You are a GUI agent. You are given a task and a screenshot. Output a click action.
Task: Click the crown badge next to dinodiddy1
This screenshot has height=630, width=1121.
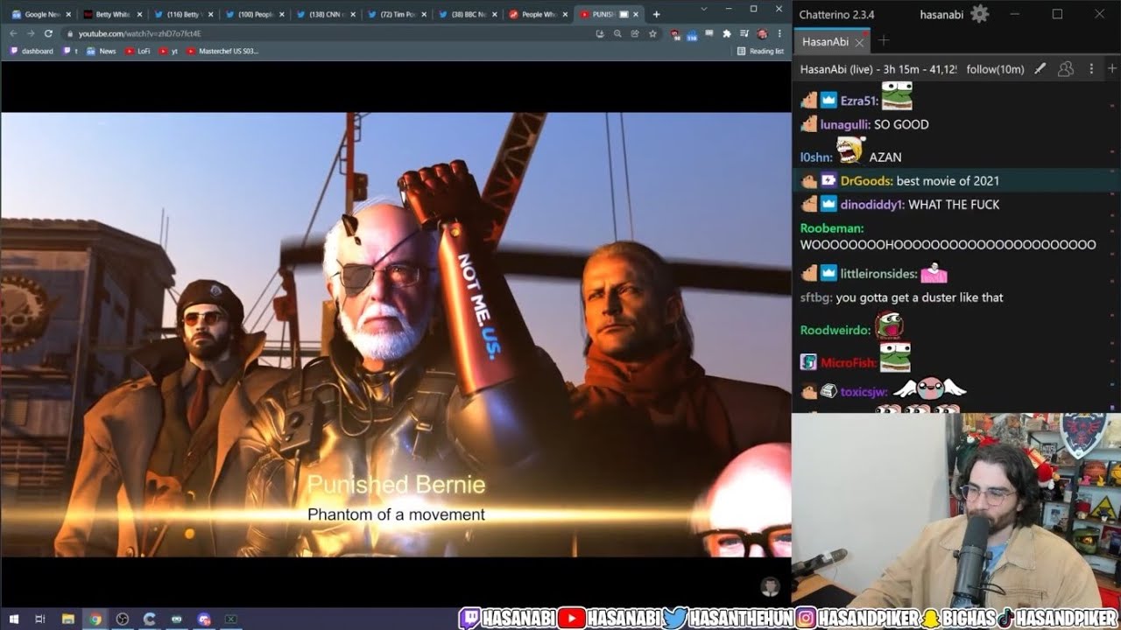click(x=828, y=205)
